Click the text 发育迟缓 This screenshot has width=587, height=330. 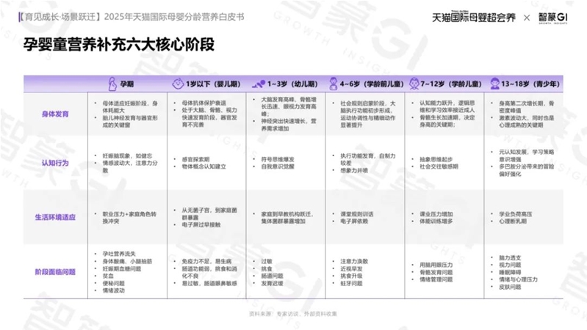tap(272, 283)
